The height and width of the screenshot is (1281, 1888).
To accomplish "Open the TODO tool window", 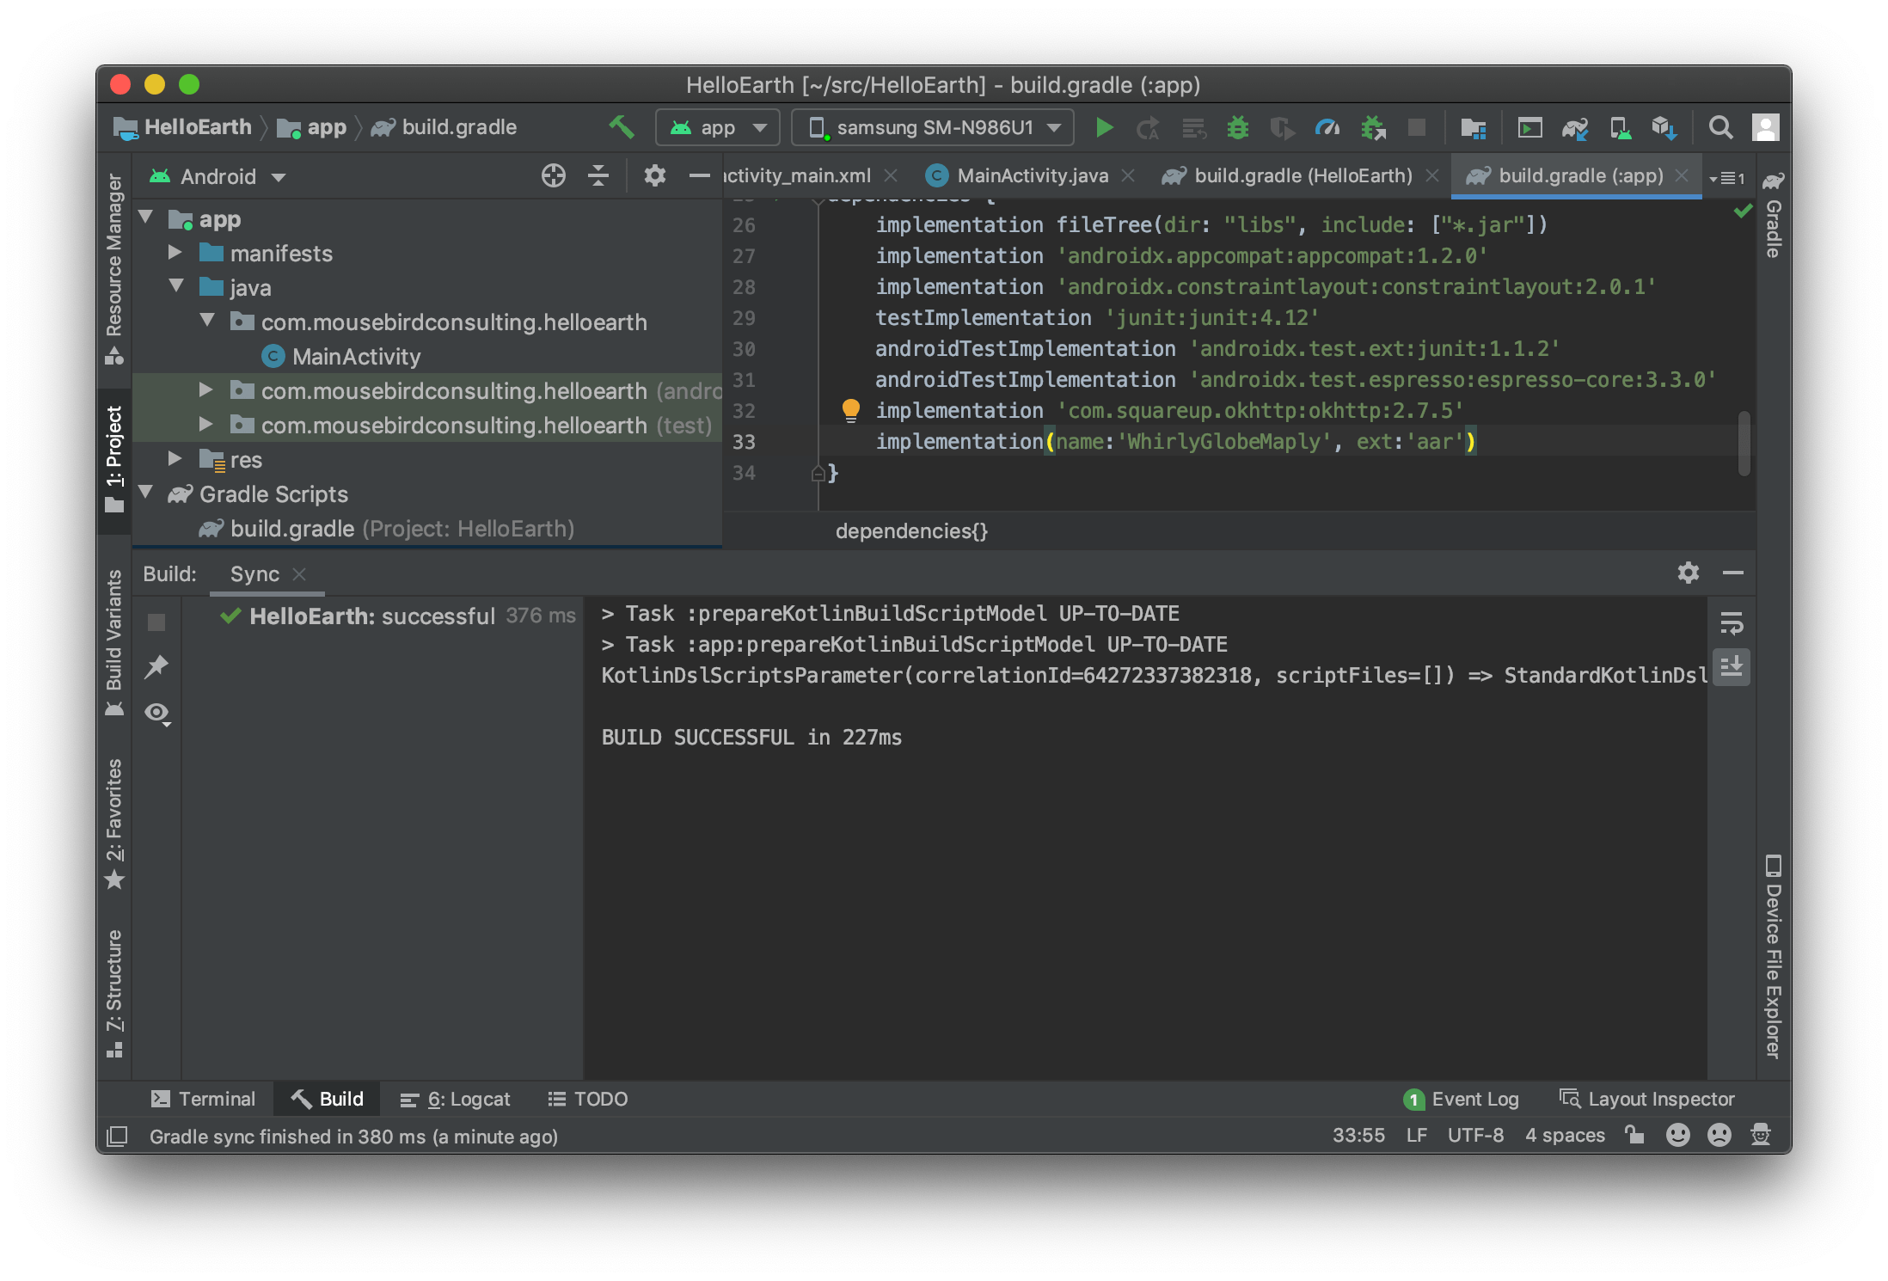I will pos(588,1099).
